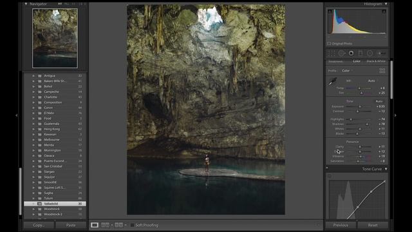Image resolution: width=412 pixels, height=232 pixels.
Task: Open the Before/After view options arrow
Action: [126, 225]
